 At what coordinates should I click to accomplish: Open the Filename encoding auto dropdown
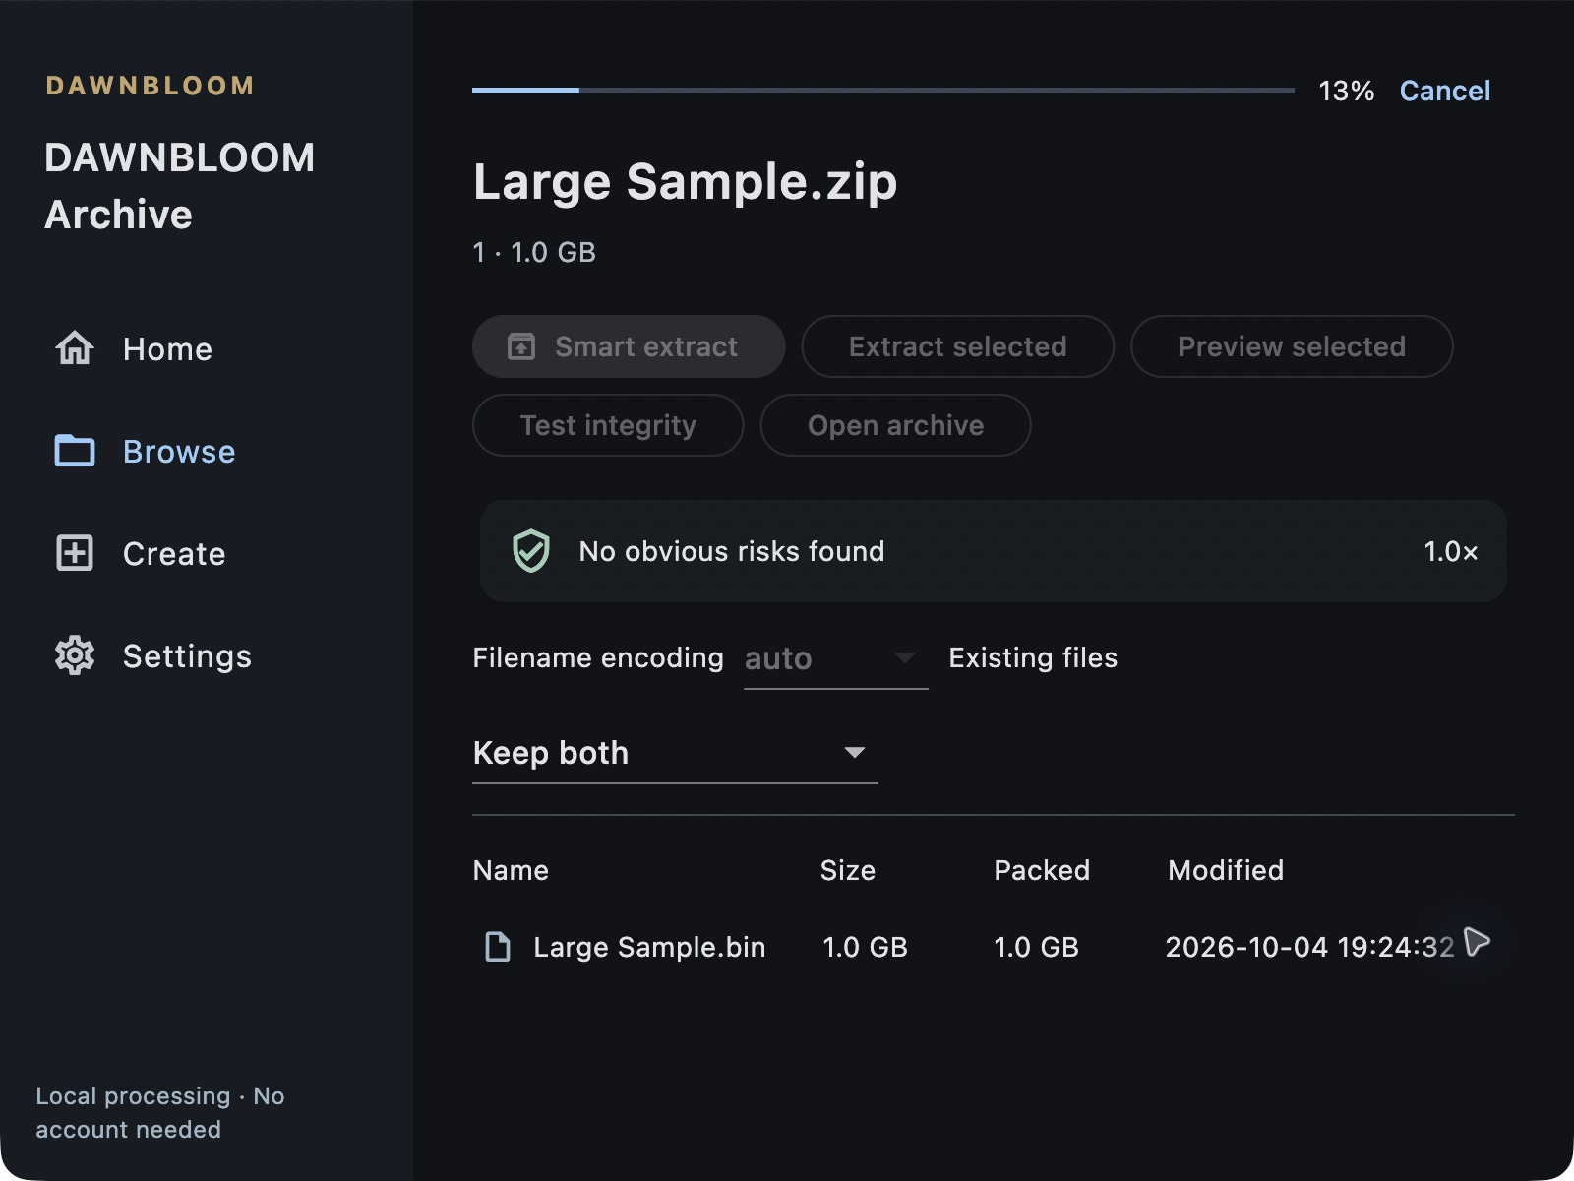pos(835,658)
